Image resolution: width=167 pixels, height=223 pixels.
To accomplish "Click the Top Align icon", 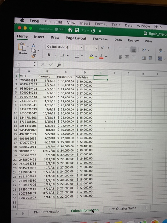I will point(120,48).
